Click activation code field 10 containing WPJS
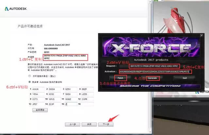Viewport: 209px width, 135px height. [55, 99]
